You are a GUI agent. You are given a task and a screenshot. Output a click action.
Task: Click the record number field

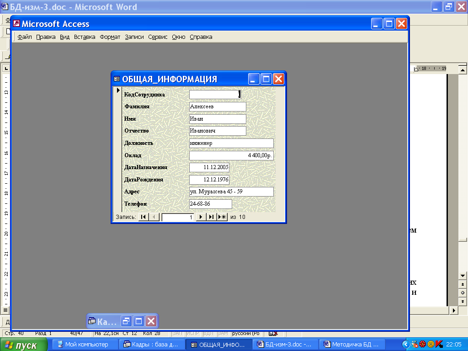tap(178, 217)
